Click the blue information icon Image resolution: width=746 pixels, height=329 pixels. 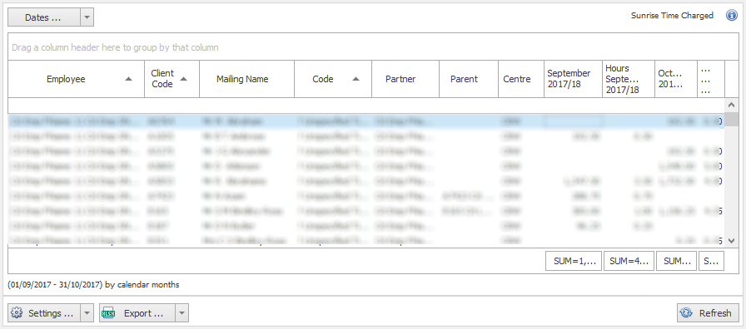(x=731, y=15)
